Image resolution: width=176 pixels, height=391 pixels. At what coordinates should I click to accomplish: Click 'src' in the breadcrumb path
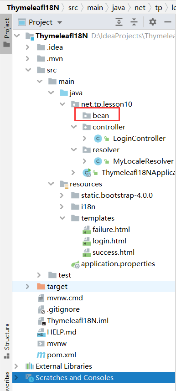coord(73,7)
